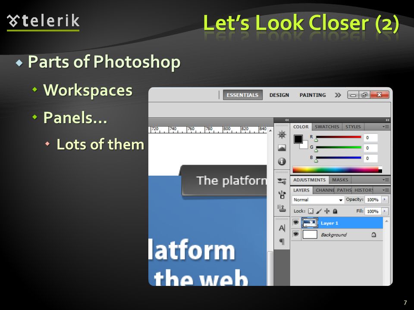Switch to the History tab
This screenshot has height=310, width=414.
tap(363, 190)
